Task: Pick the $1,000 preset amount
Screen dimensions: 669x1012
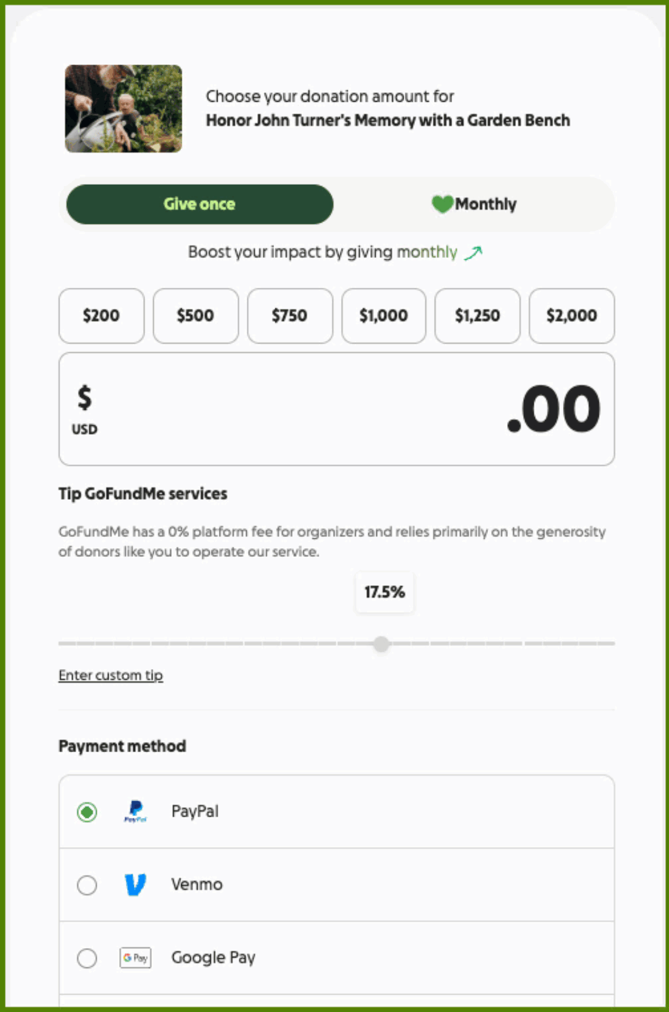Action: point(384,316)
